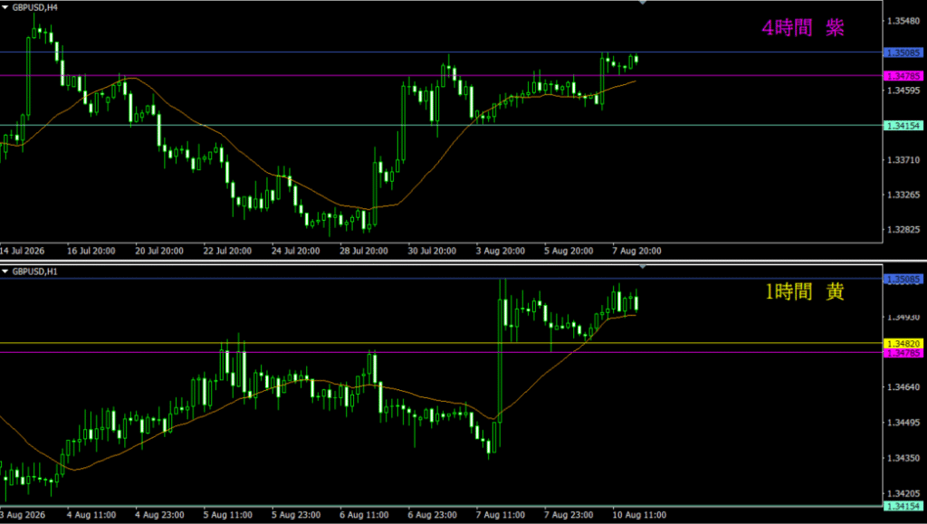Click the 1.34205 value on the H1 price scale
The height and width of the screenshot is (524, 927).
904,493
